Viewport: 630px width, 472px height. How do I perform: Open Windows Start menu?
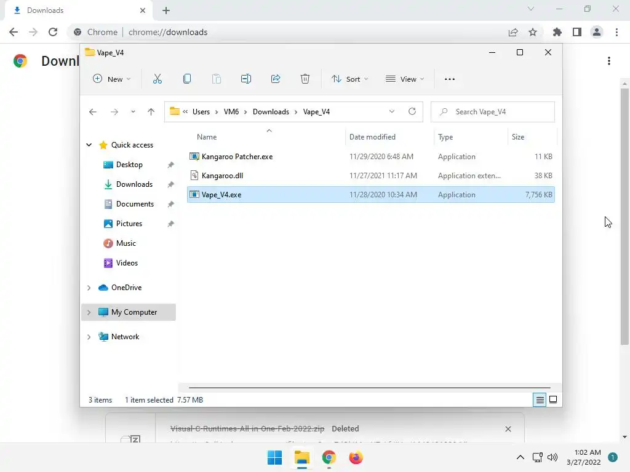[275, 457]
